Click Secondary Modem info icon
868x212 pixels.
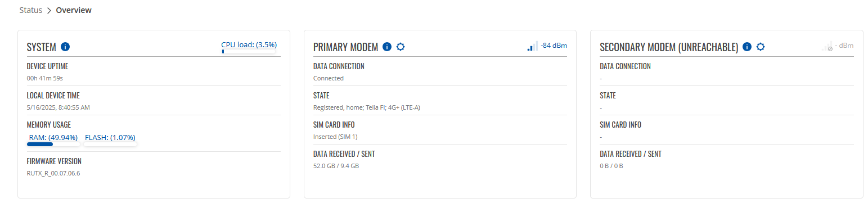click(x=747, y=47)
